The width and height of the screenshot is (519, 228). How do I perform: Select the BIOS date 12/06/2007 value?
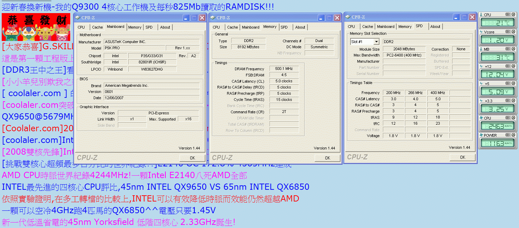click(152, 98)
